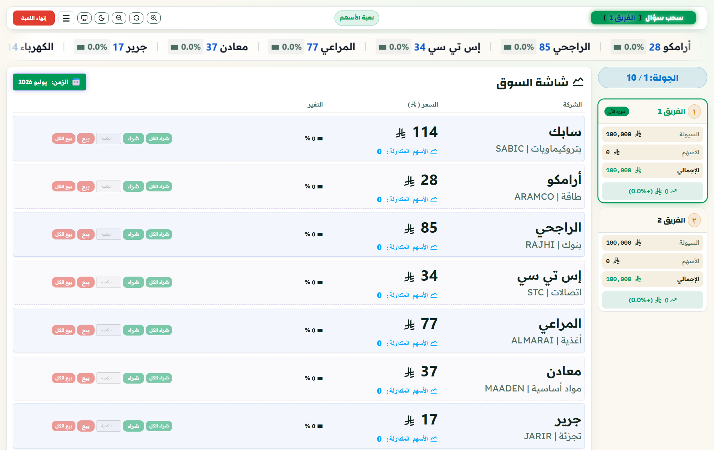Click the zoom in magnifier icon

tap(154, 18)
